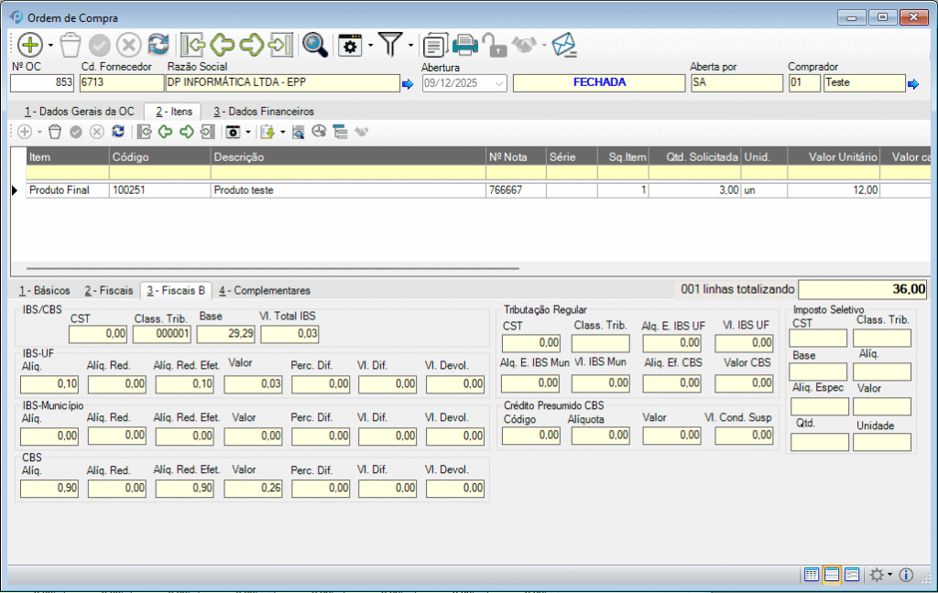Image resolution: width=938 pixels, height=593 pixels.
Task: Click the horizontal scrollbar under the items grid
Action: pyautogui.click(x=275, y=269)
